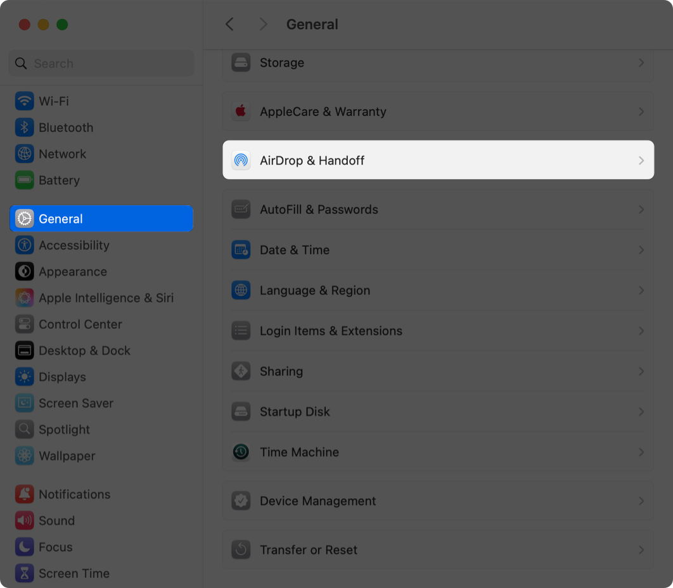
Task: Click the Sharing icon
Action: point(241,371)
